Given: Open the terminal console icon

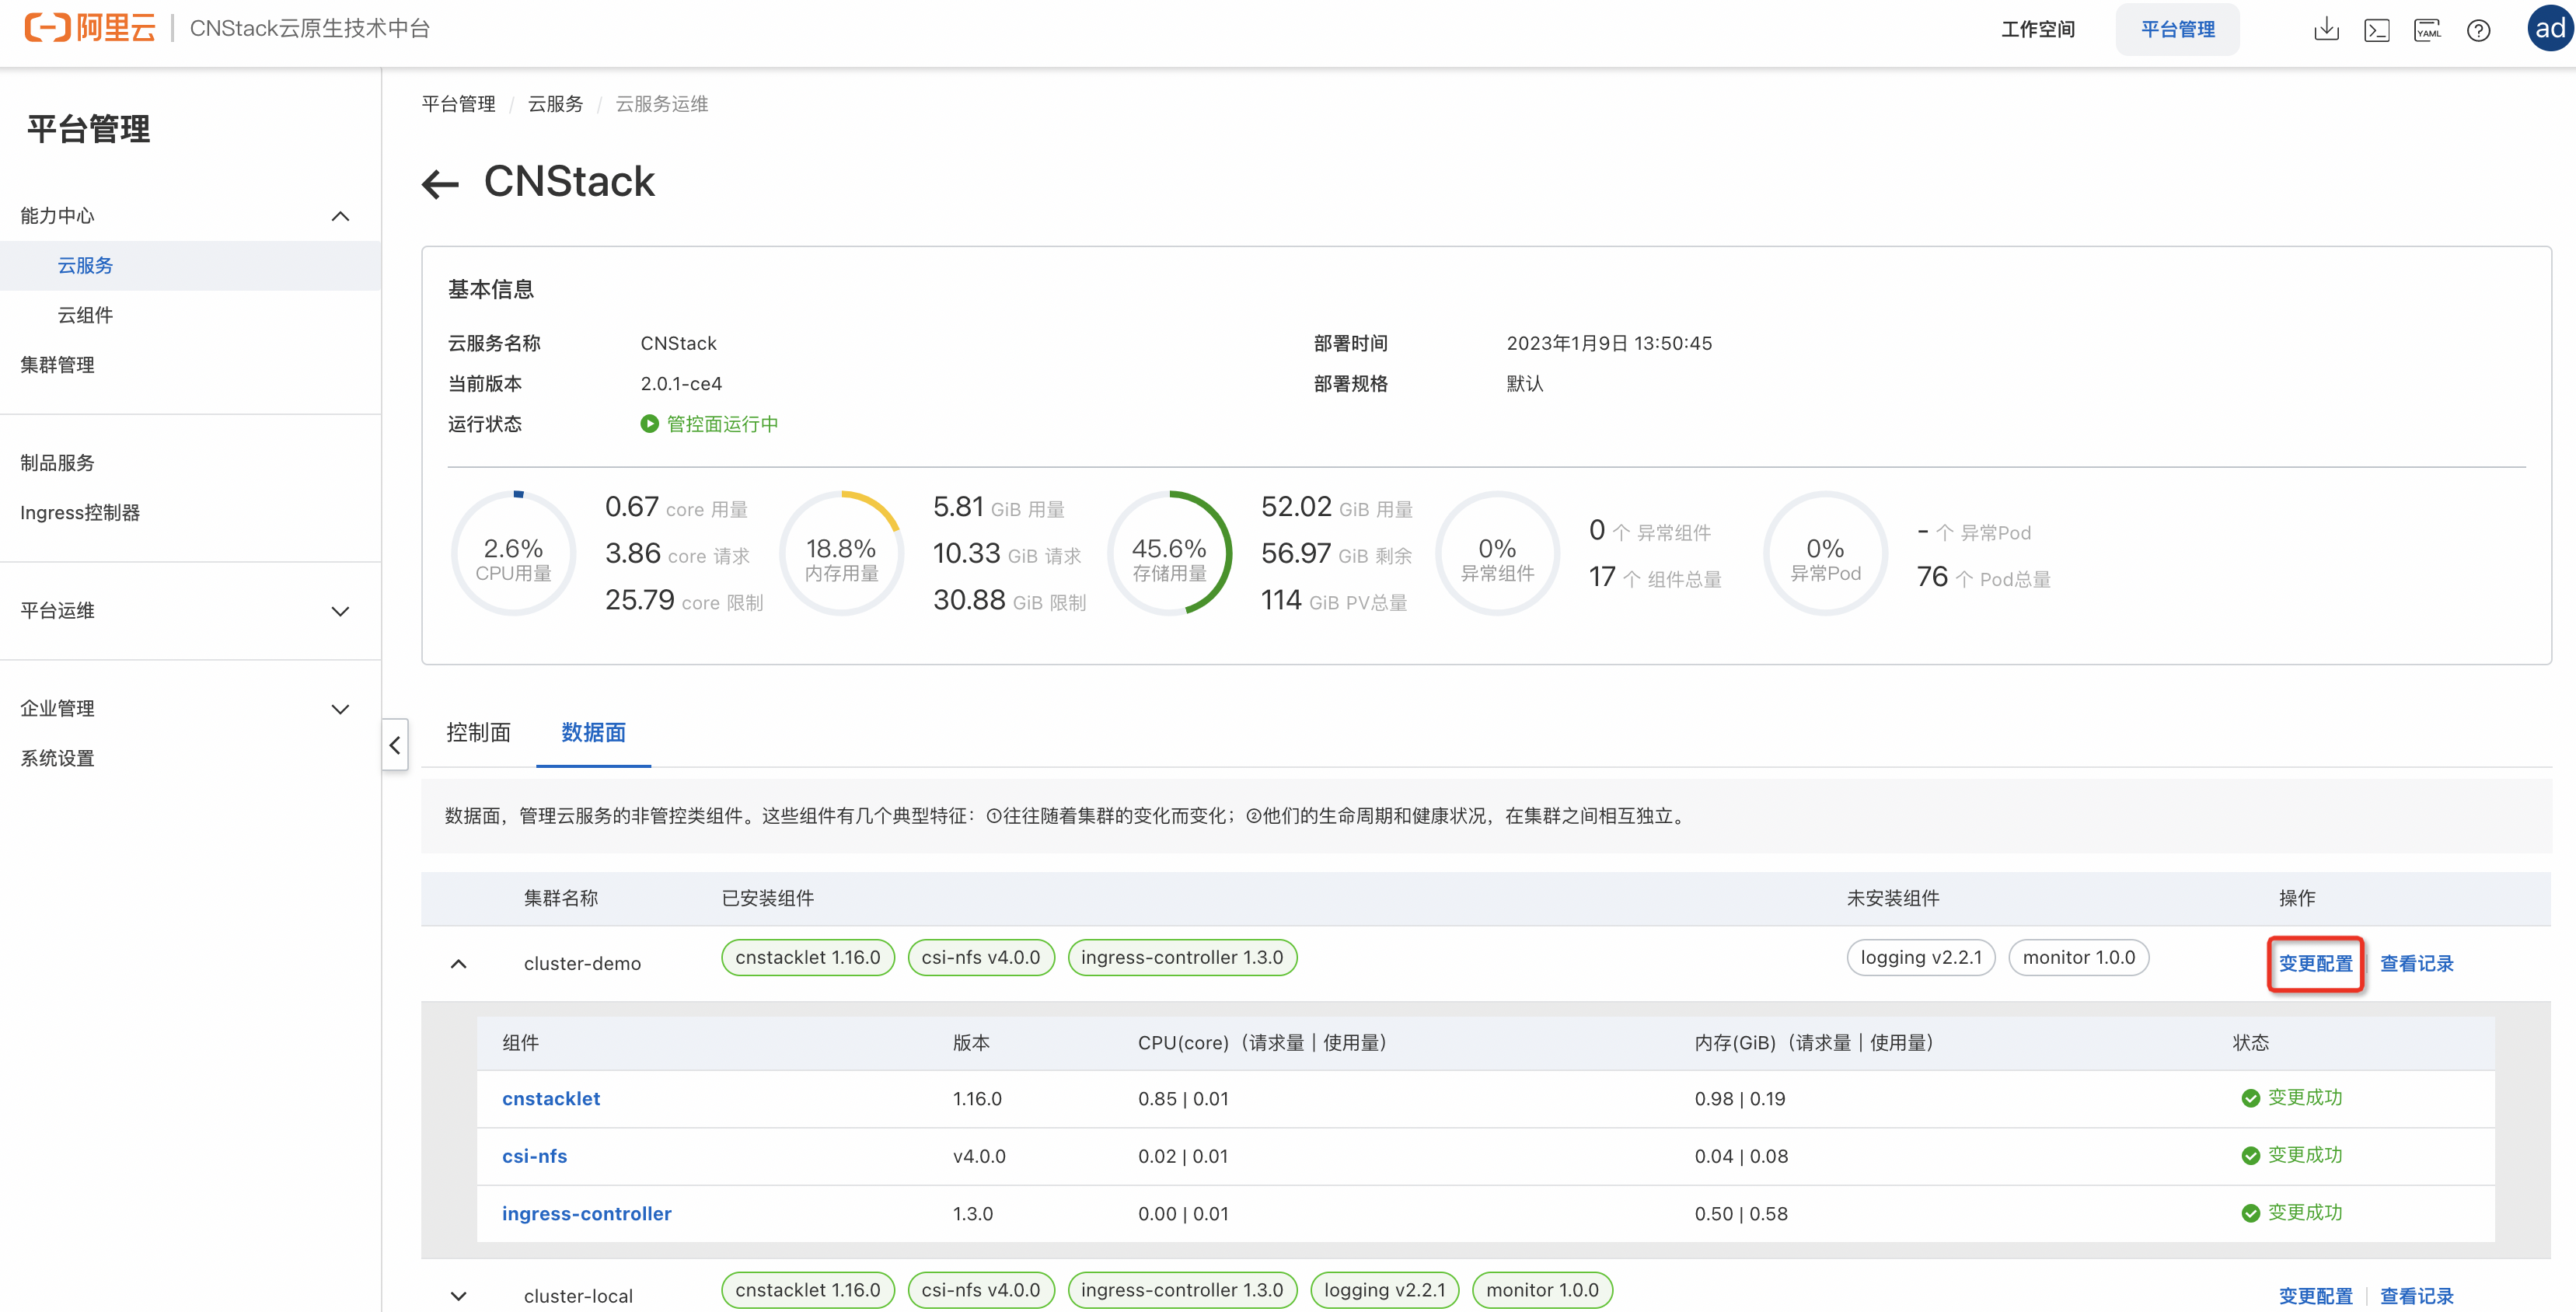Looking at the screenshot, I should point(2377,30).
